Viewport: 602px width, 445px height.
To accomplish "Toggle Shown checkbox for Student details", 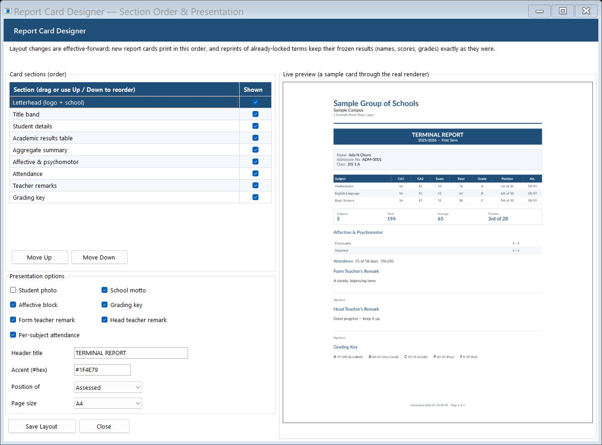I will click(x=255, y=126).
